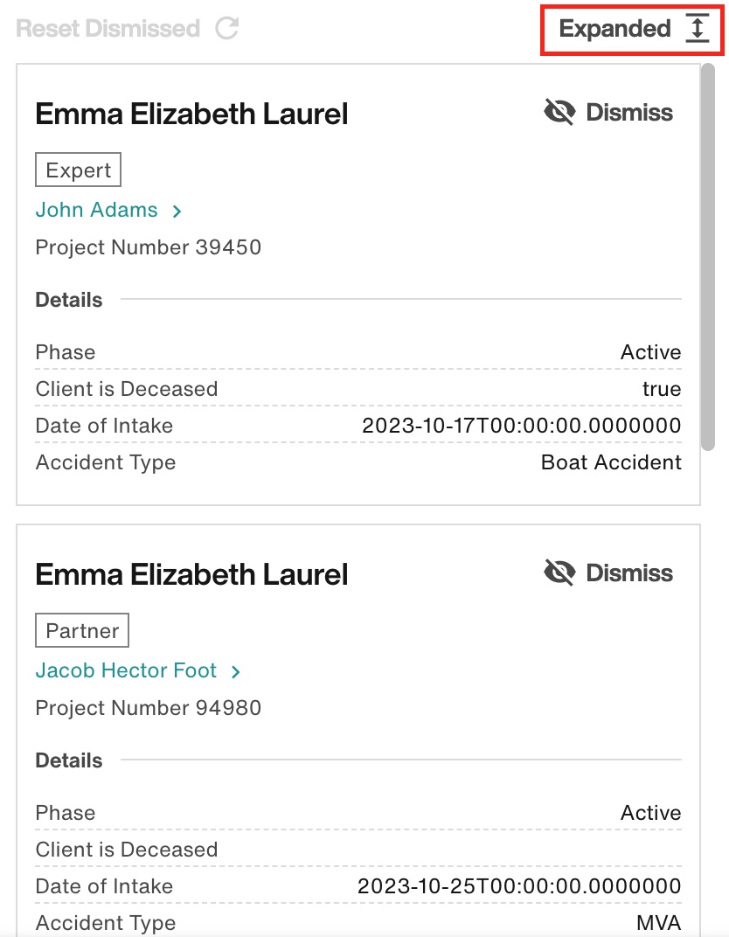Open the John Adams link

[97, 210]
